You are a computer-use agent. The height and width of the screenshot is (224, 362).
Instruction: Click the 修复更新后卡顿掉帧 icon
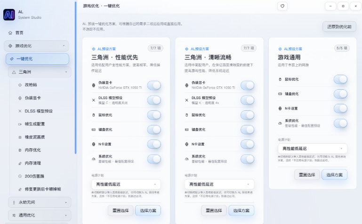tap(20, 189)
